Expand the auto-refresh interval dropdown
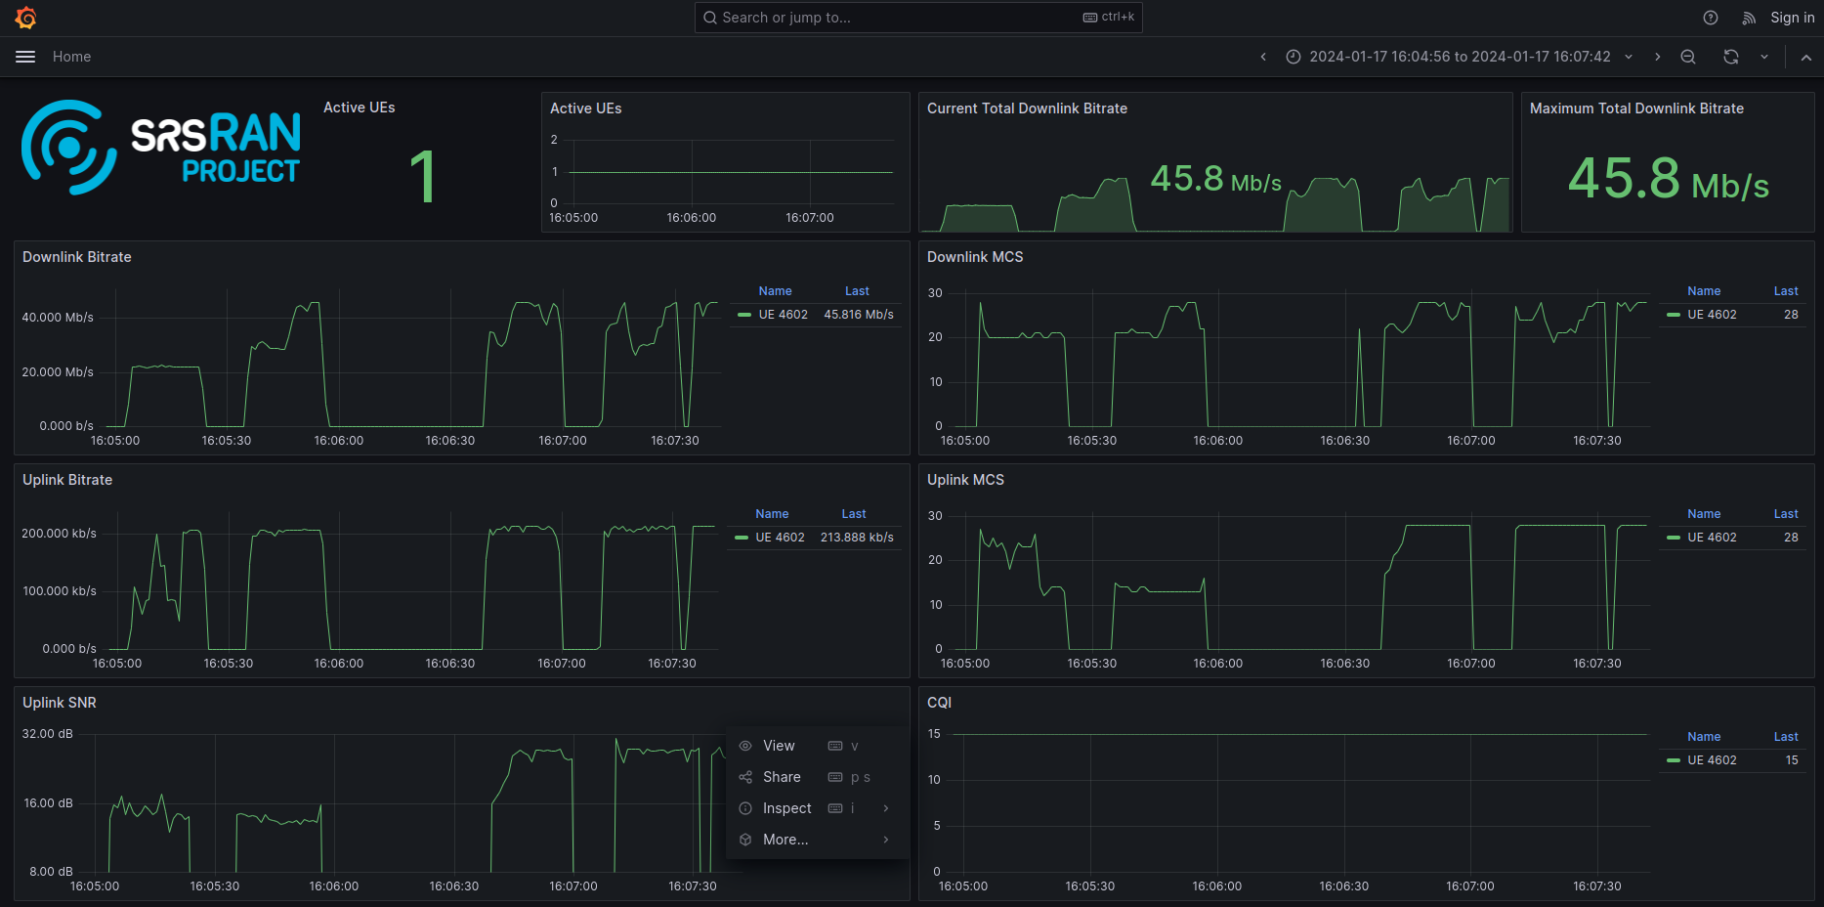Screen dimensions: 1824x907 (1764, 57)
